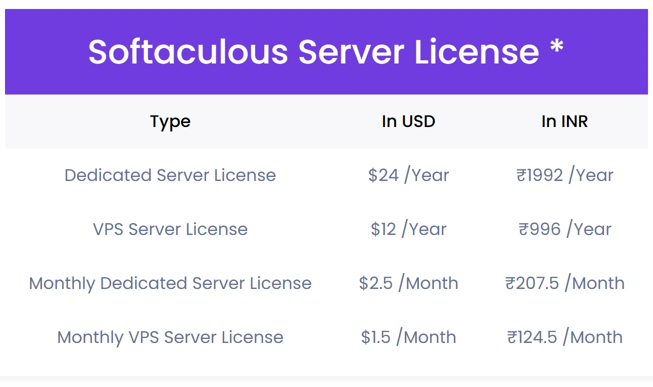Click the ₹996 /Year price
653x387 pixels.
tap(564, 229)
